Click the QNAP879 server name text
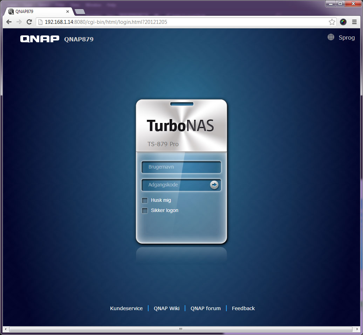This screenshot has width=363, height=335. [79, 39]
